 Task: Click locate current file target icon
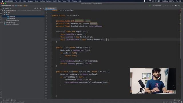35,8
